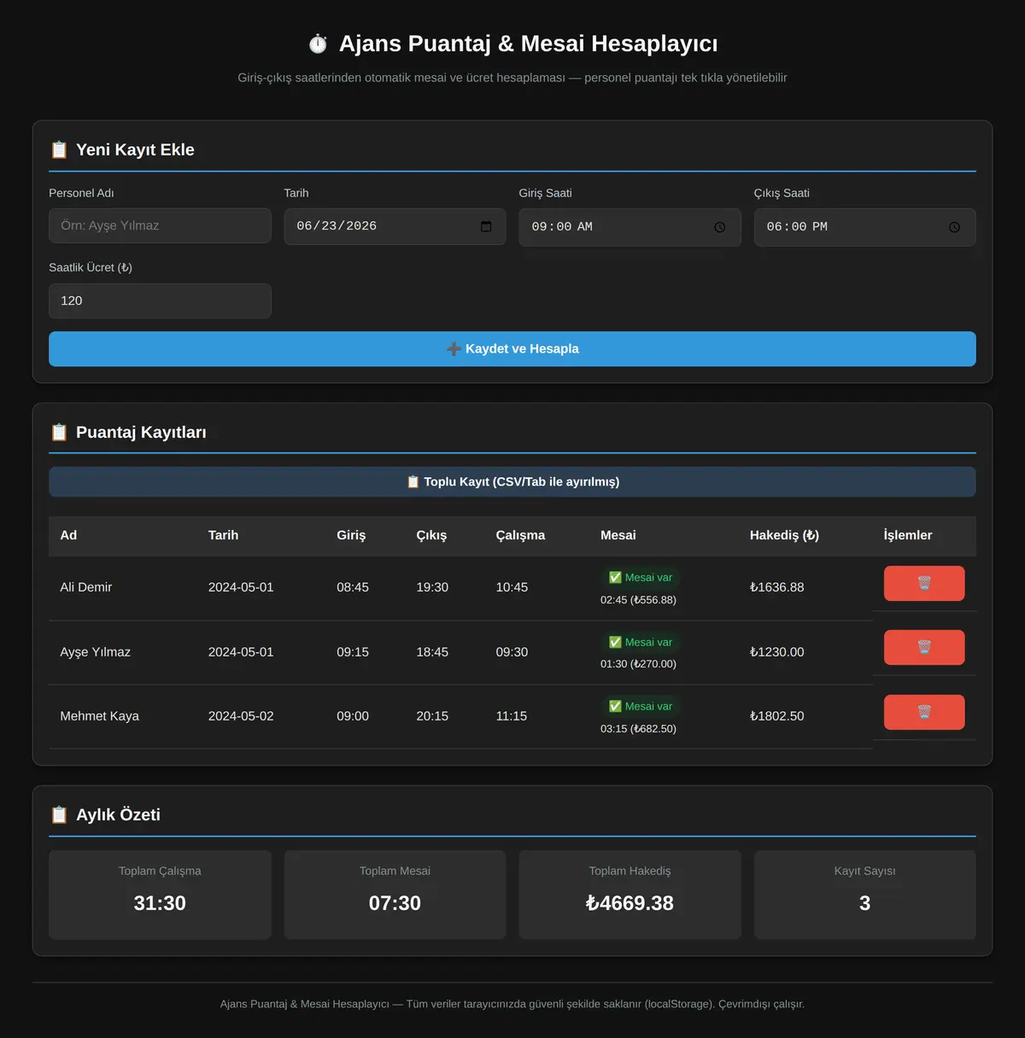
Task: Click the Toplam Çalışma value 31:30
Action: coord(160,903)
